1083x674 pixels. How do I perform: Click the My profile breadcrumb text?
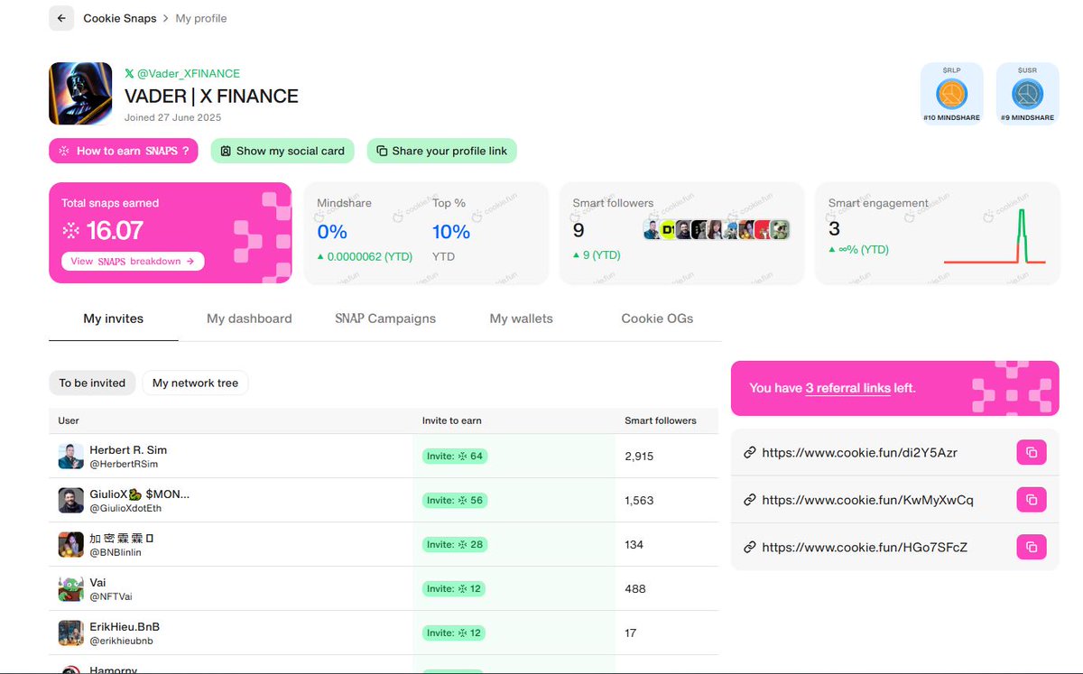point(201,18)
